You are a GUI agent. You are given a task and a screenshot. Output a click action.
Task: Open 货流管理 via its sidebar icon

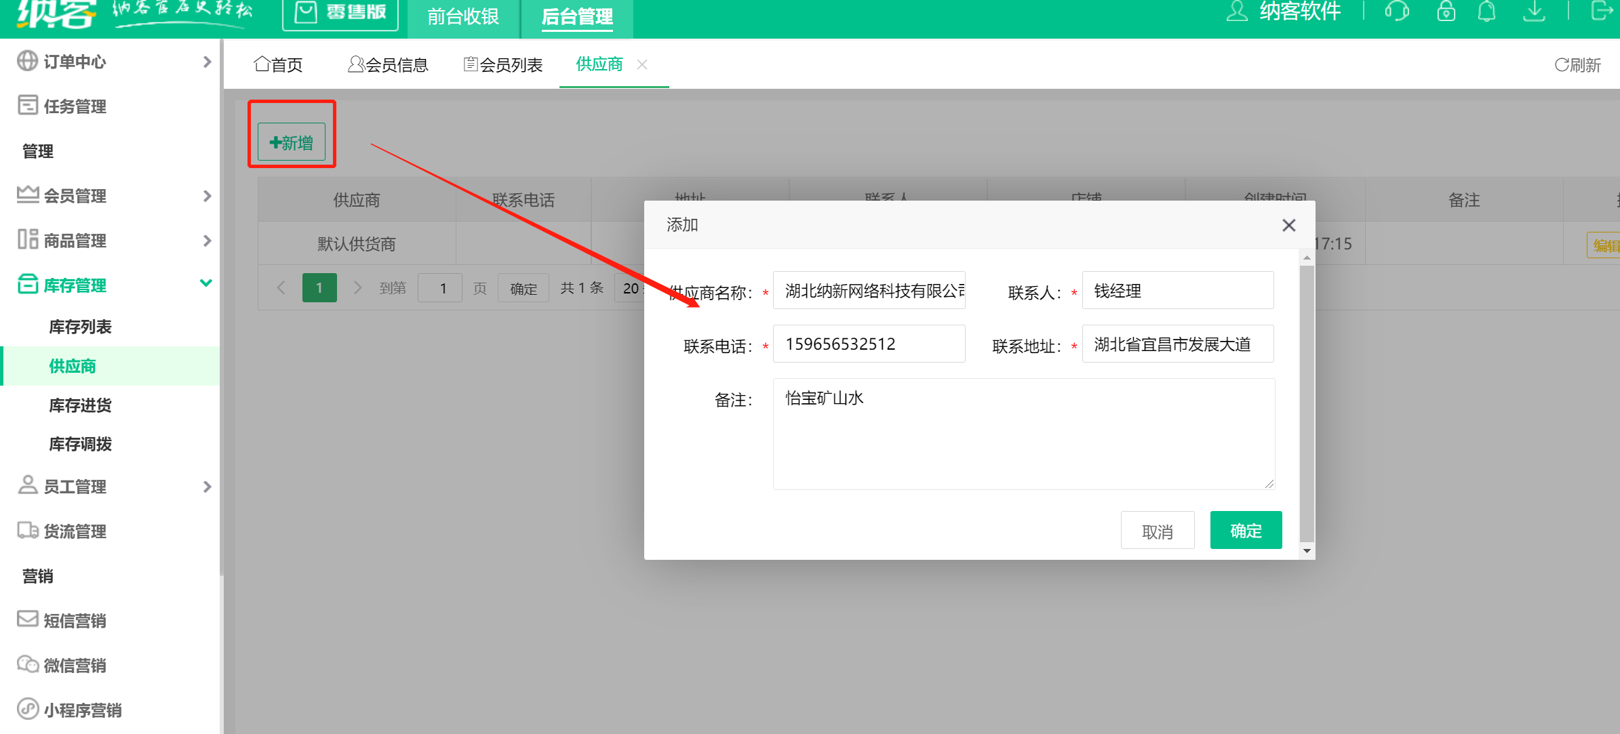click(27, 531)
